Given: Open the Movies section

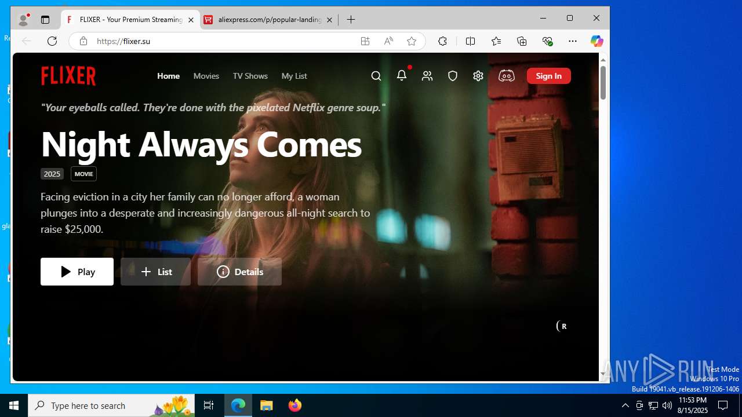Looking at the screenshot, I should click(x=206, y=76).
